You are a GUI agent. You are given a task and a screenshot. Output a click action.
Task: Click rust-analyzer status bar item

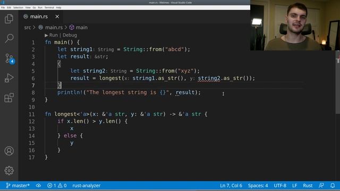pos(86,186)
